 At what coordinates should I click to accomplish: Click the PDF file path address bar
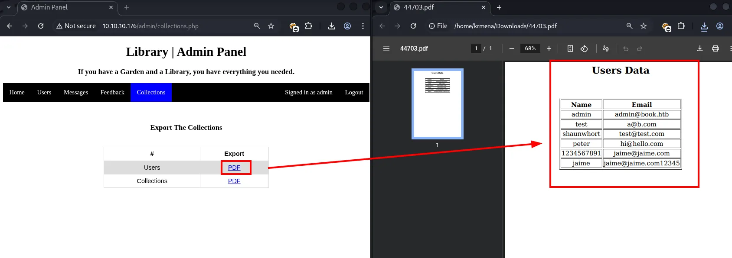tap(506, 26)
